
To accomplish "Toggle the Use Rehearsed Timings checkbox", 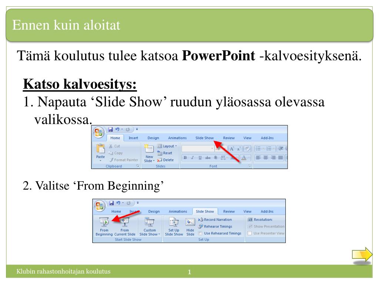I will pyautogui.click(x=200, y=233).
